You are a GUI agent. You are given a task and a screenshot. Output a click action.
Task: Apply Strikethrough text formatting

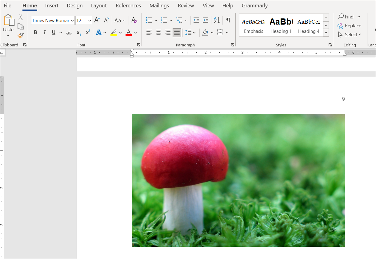[69, 33]
